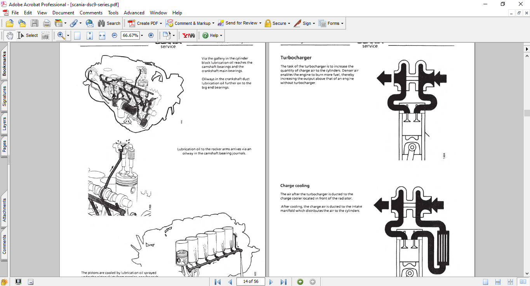Image resolution: width=530 pixels, height=286 pixels.
Task: Expand the Comment & Markup dropdown
Action: (214, 23)
